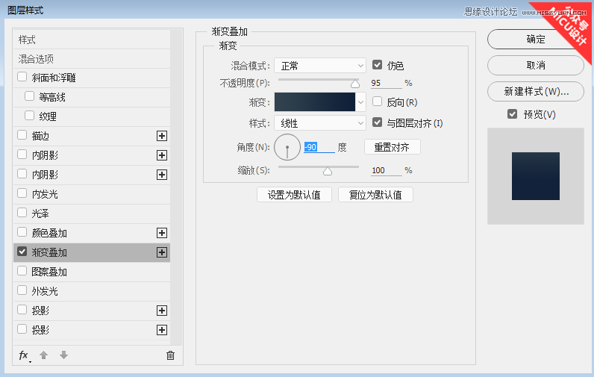This screenshot has width=594, height=377.
Task: Open the gradient picker dropdown arrow
Action: [361, 102]
